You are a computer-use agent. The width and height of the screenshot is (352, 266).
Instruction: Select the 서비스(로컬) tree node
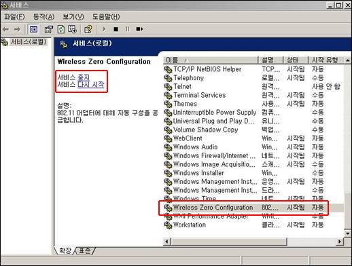pos(29,41)
